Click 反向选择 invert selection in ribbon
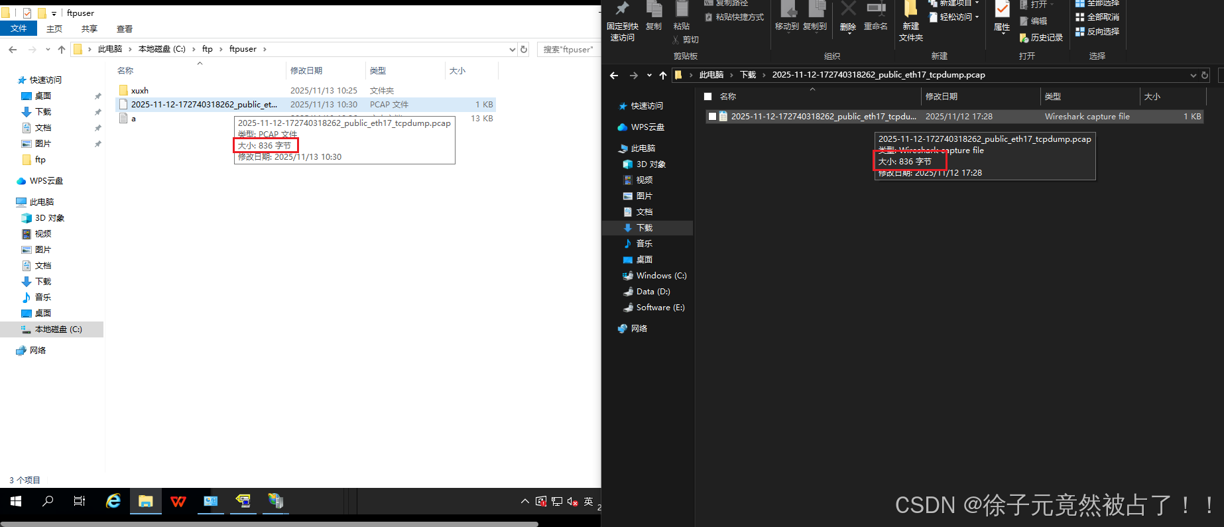Screen dimensions: 1224x527 tap(1097, 31)
